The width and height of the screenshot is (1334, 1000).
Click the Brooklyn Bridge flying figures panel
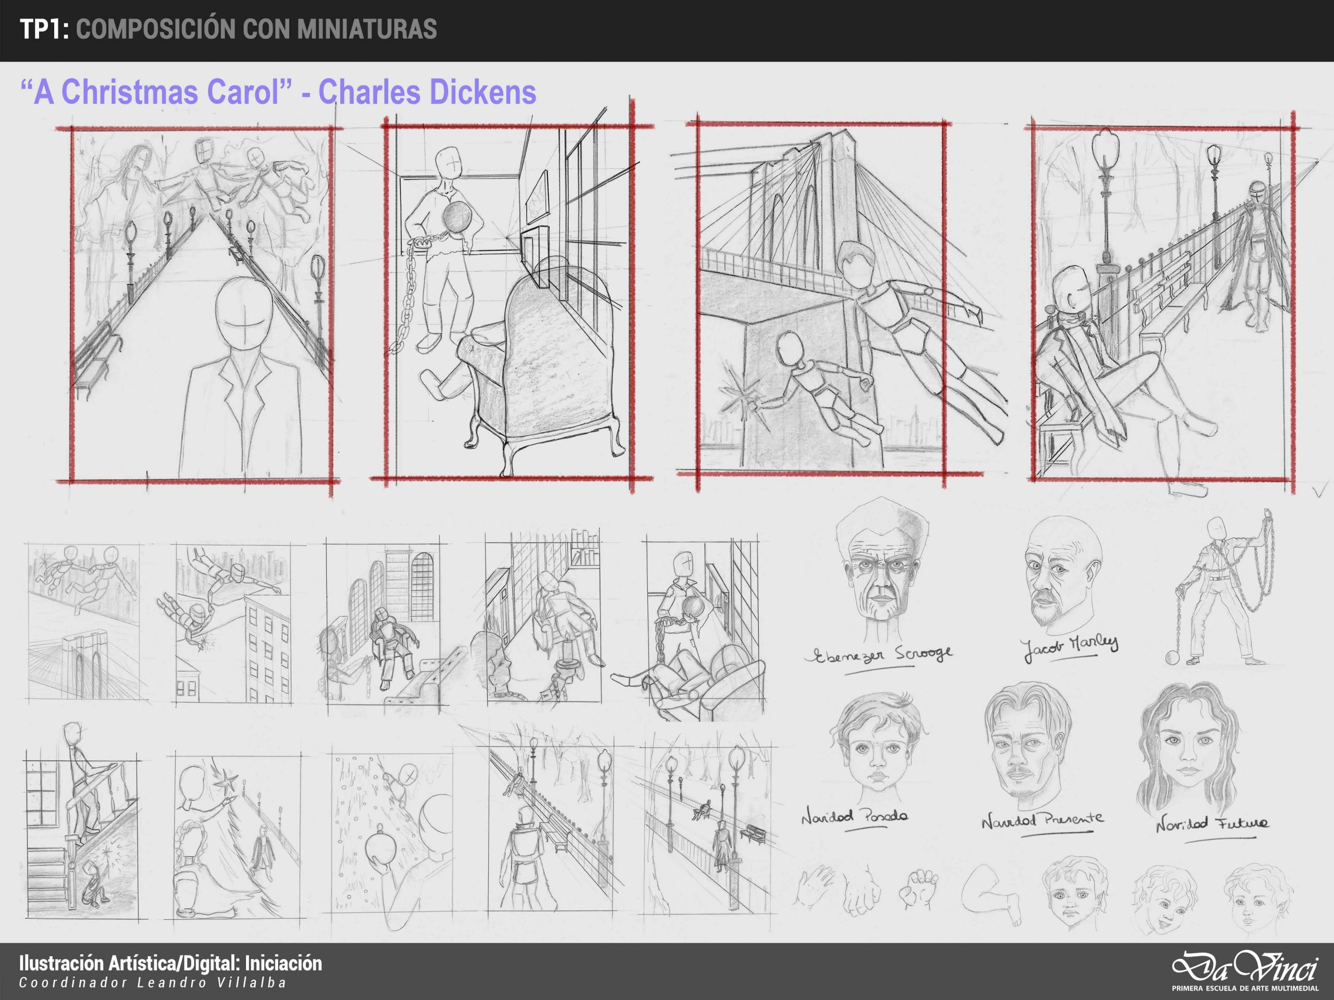click(x=821, y=298)
